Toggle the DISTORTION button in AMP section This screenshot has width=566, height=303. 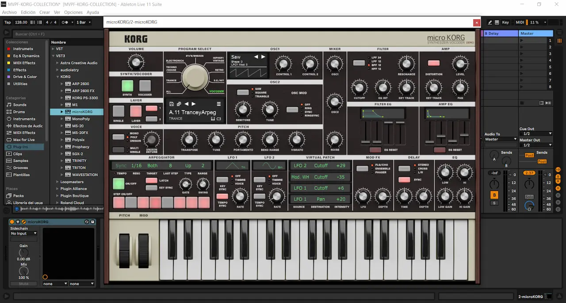click(433, 63)
